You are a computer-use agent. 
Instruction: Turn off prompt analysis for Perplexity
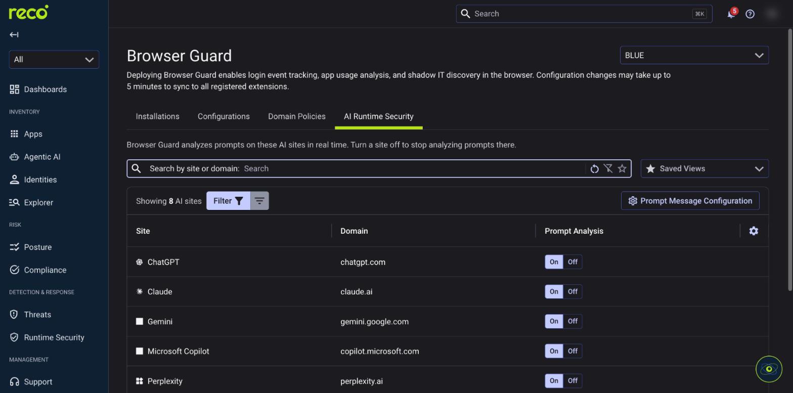click(572, 381)
